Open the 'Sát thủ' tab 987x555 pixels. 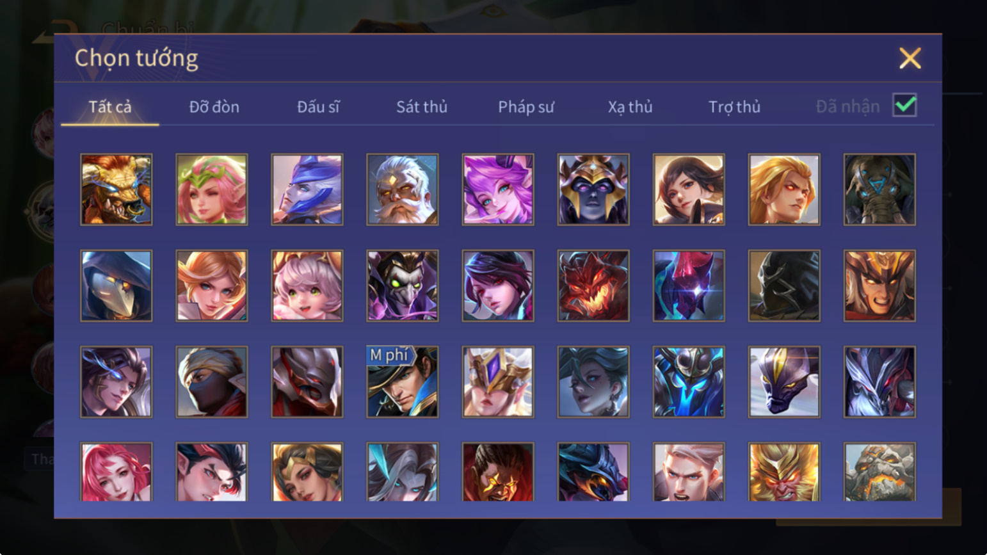coord(422,107)
